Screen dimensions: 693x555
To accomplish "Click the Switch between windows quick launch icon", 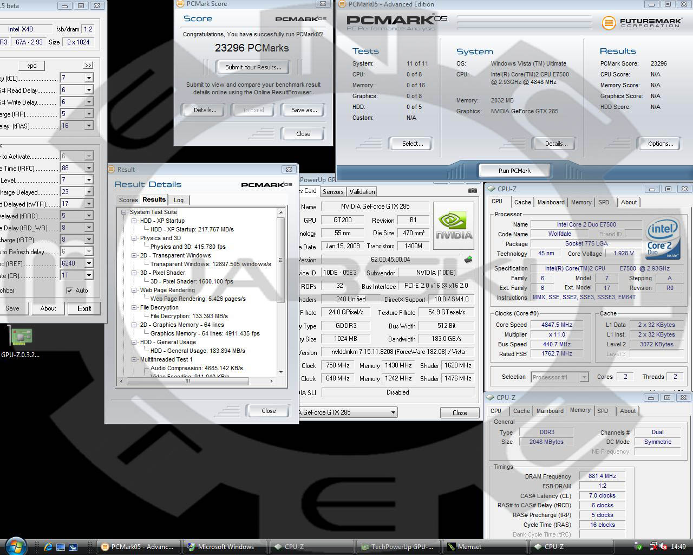I will coord(73,547).
